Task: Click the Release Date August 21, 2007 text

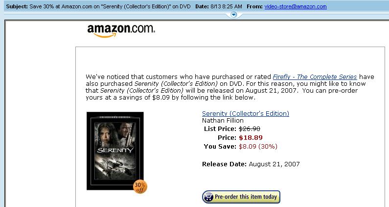Action: (251, 164)
